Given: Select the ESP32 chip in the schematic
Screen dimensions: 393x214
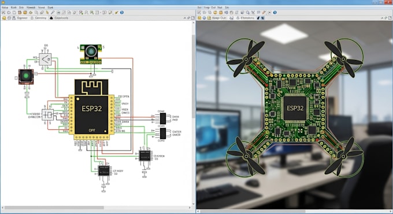Looking at the screenshot, I should [91, 110].
